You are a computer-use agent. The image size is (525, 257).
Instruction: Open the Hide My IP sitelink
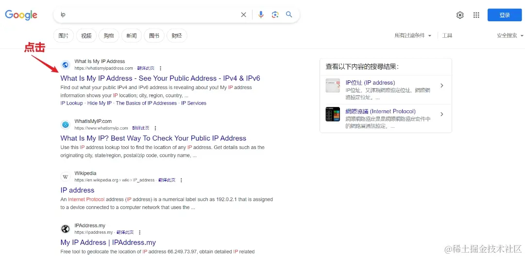(x=100, y=103)
